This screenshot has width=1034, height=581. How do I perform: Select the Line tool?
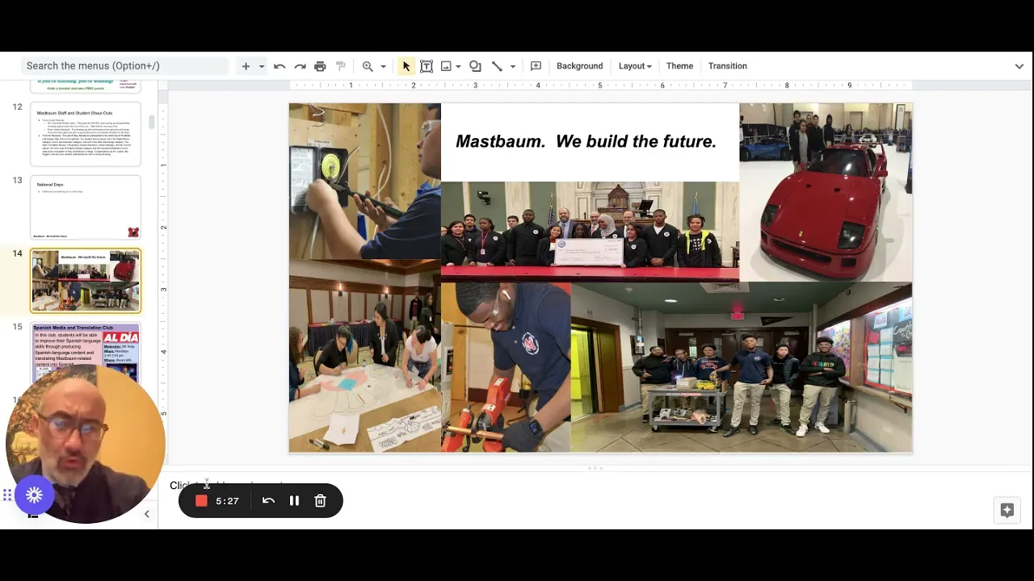click(497, 66)
